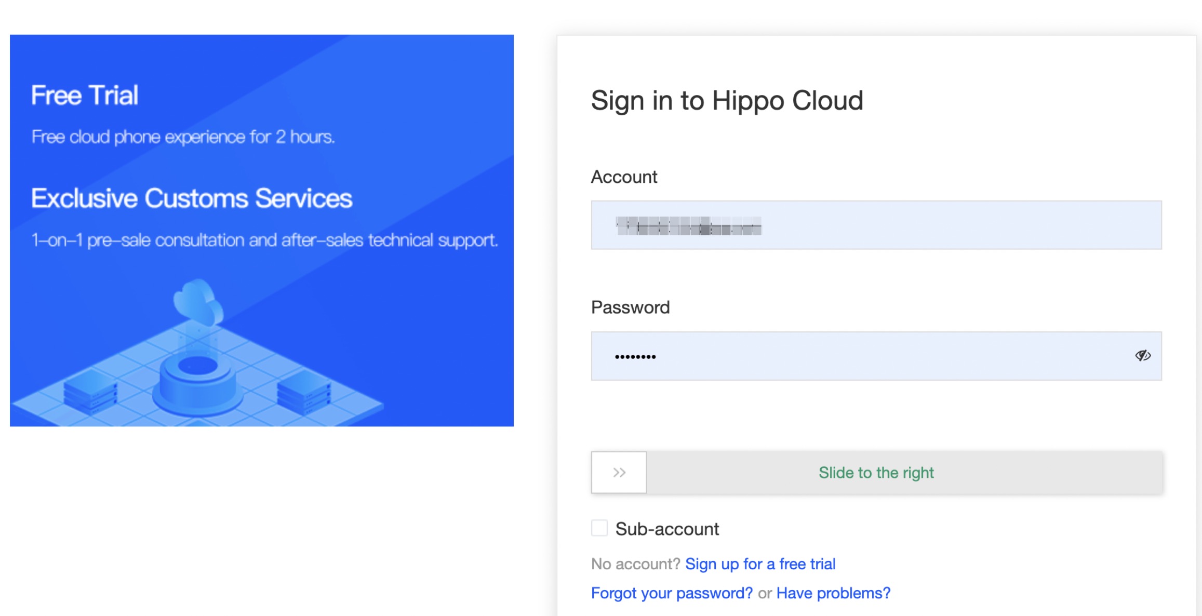
Task: Click the Account input field
Action: [876, 225]
